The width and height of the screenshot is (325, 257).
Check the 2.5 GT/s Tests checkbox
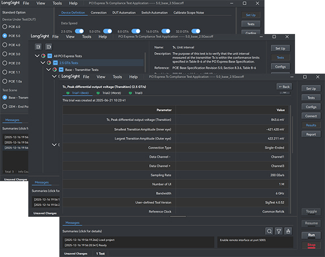coord(55,63)
